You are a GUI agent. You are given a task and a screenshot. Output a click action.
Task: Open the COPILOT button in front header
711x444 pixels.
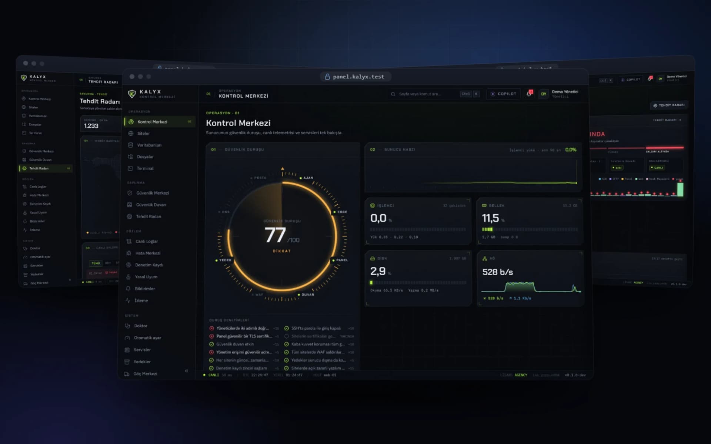(503, 94)
